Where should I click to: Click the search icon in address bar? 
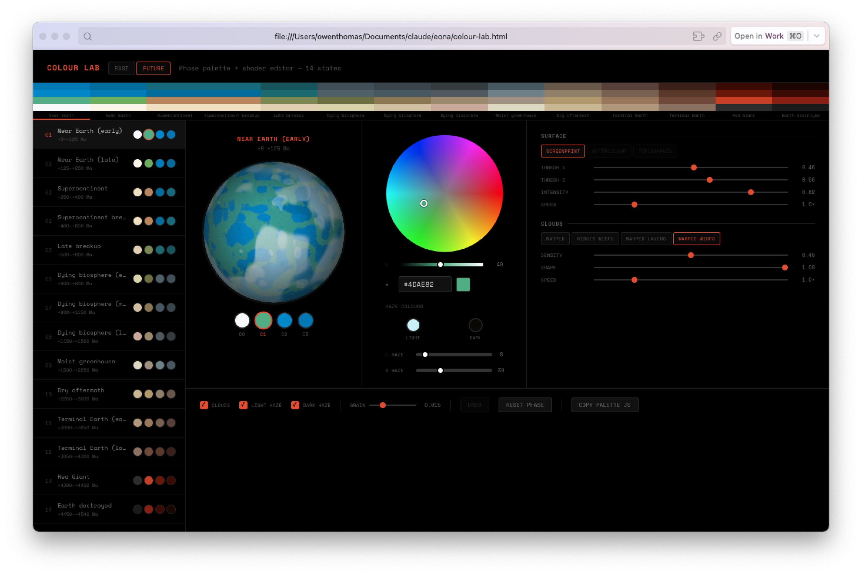[88, 36]
